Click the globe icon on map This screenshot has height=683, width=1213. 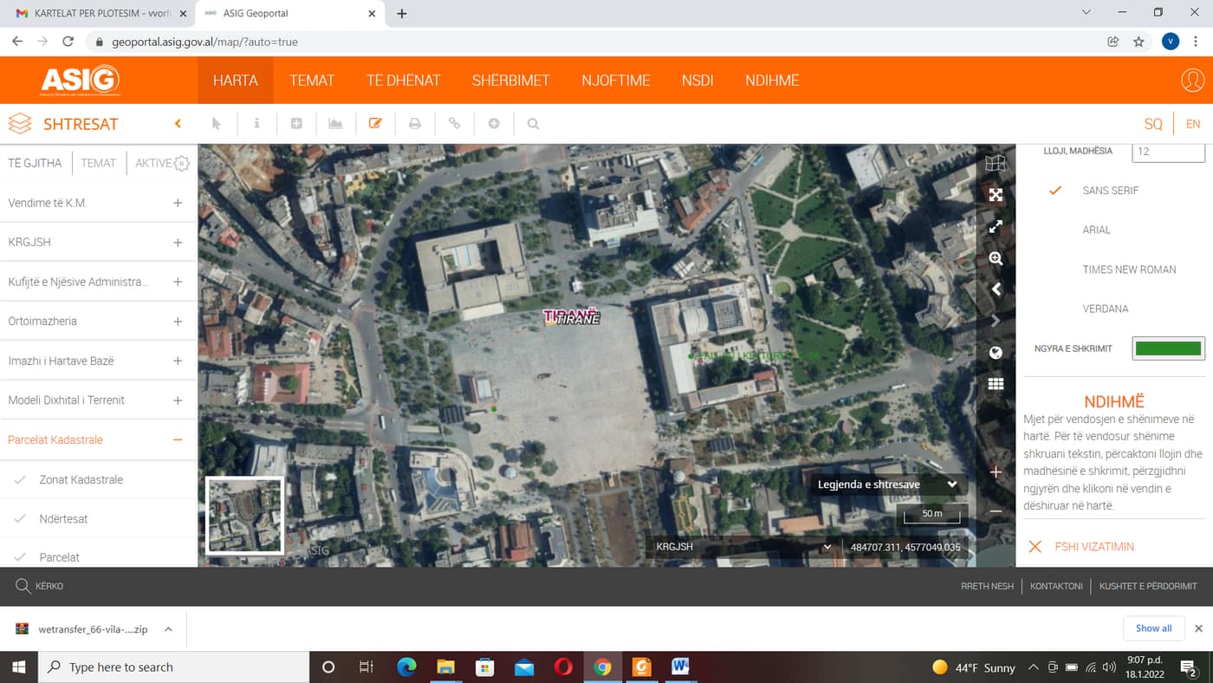point(996,353)
